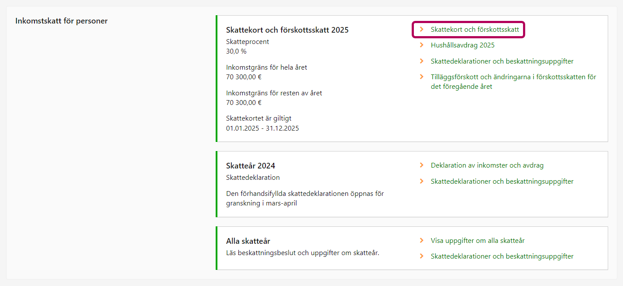Click the chevron before highlighted Skattekort och förskottsskatt link

tap(422, 30)
